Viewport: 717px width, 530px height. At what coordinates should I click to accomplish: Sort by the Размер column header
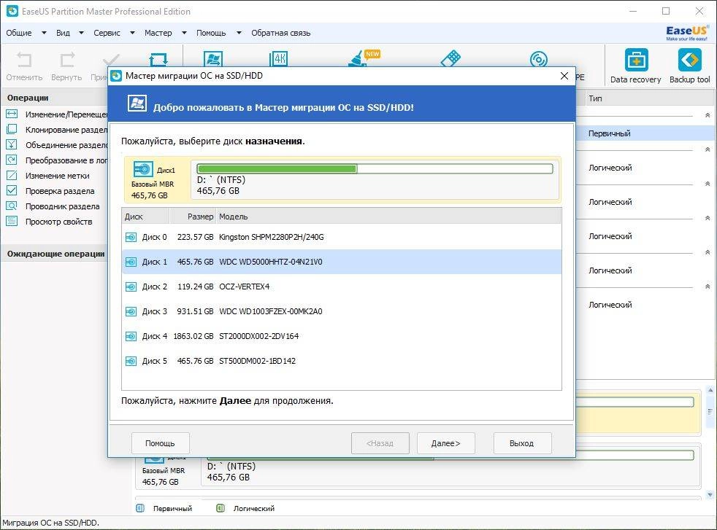point(193,217)
